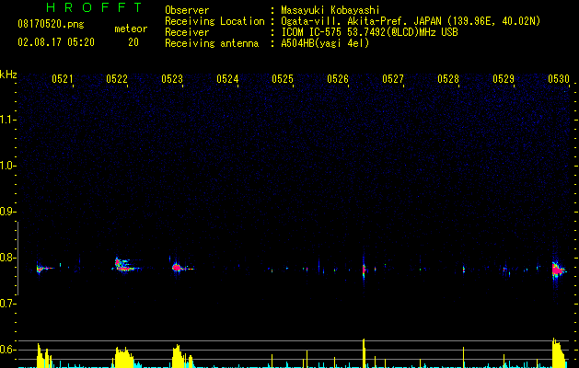Click the vertical echo streak between 0526 and 0527

pos(364,269)
